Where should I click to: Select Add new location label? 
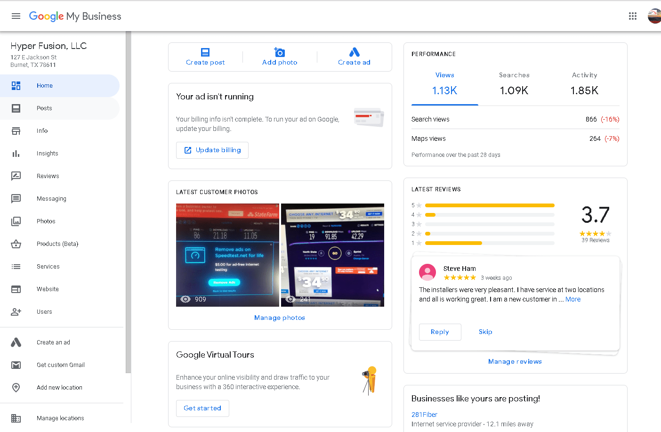coord(59,388)
